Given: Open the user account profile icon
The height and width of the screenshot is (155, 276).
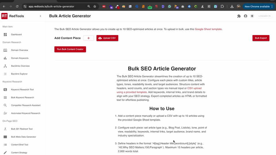Looking at the screenshot, I should tap(246, 16).
